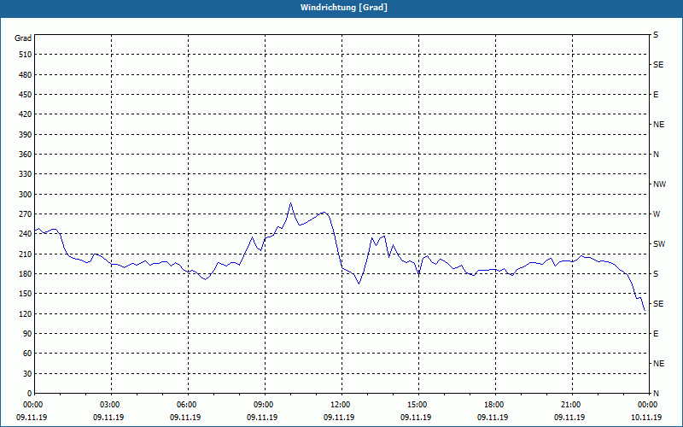Select the "90" degree label
This screenshot has height=427, width=683.
point(27,333)
